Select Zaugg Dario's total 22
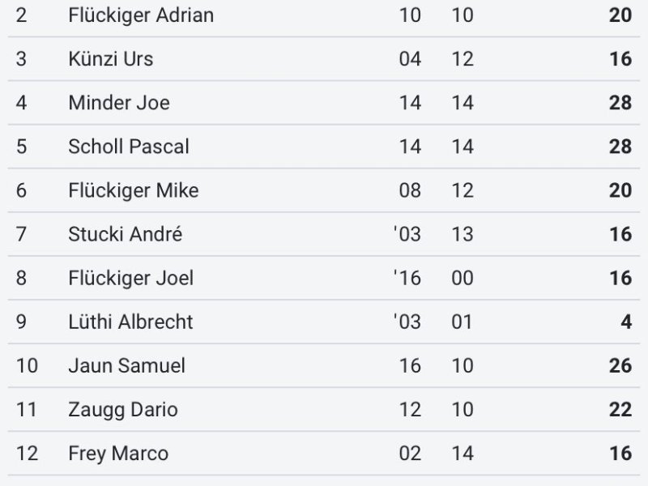This screenshot has width=648, height=486. (620, 410)
